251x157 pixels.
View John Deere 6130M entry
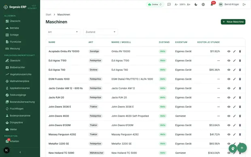coord(229,125)
